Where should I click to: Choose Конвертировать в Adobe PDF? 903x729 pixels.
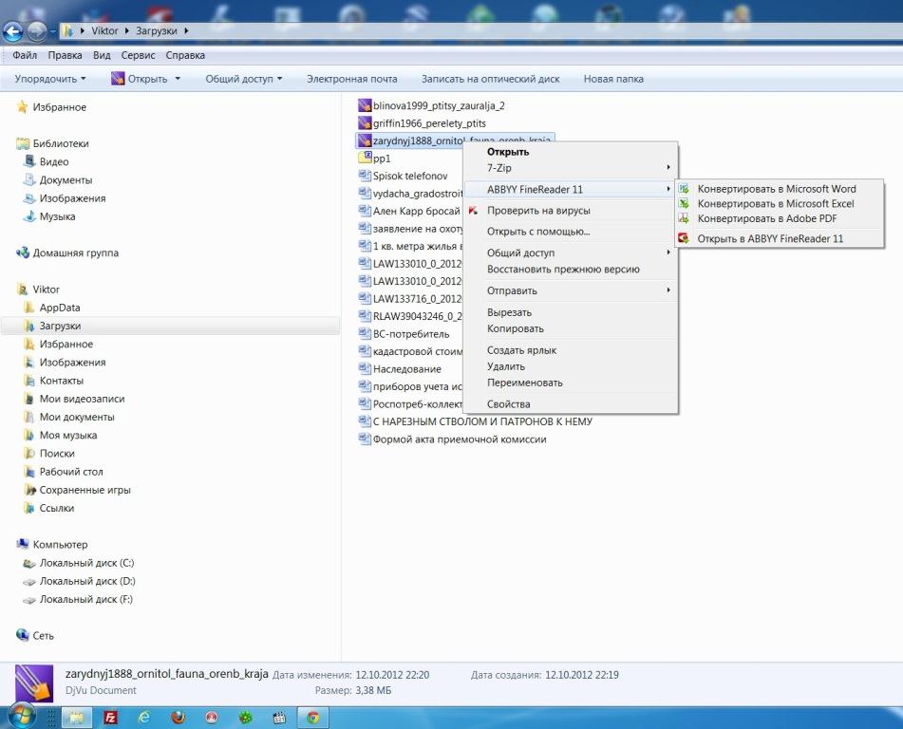766,218
